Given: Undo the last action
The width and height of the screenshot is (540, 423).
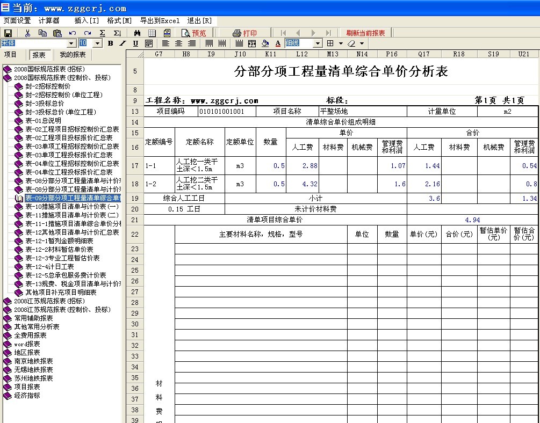Looking at the screenshot, I should point(73,33).
